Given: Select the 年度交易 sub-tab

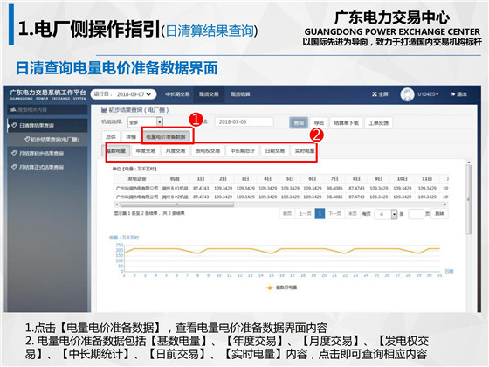Looking at the screenshot, I should (x=145, y=151).
